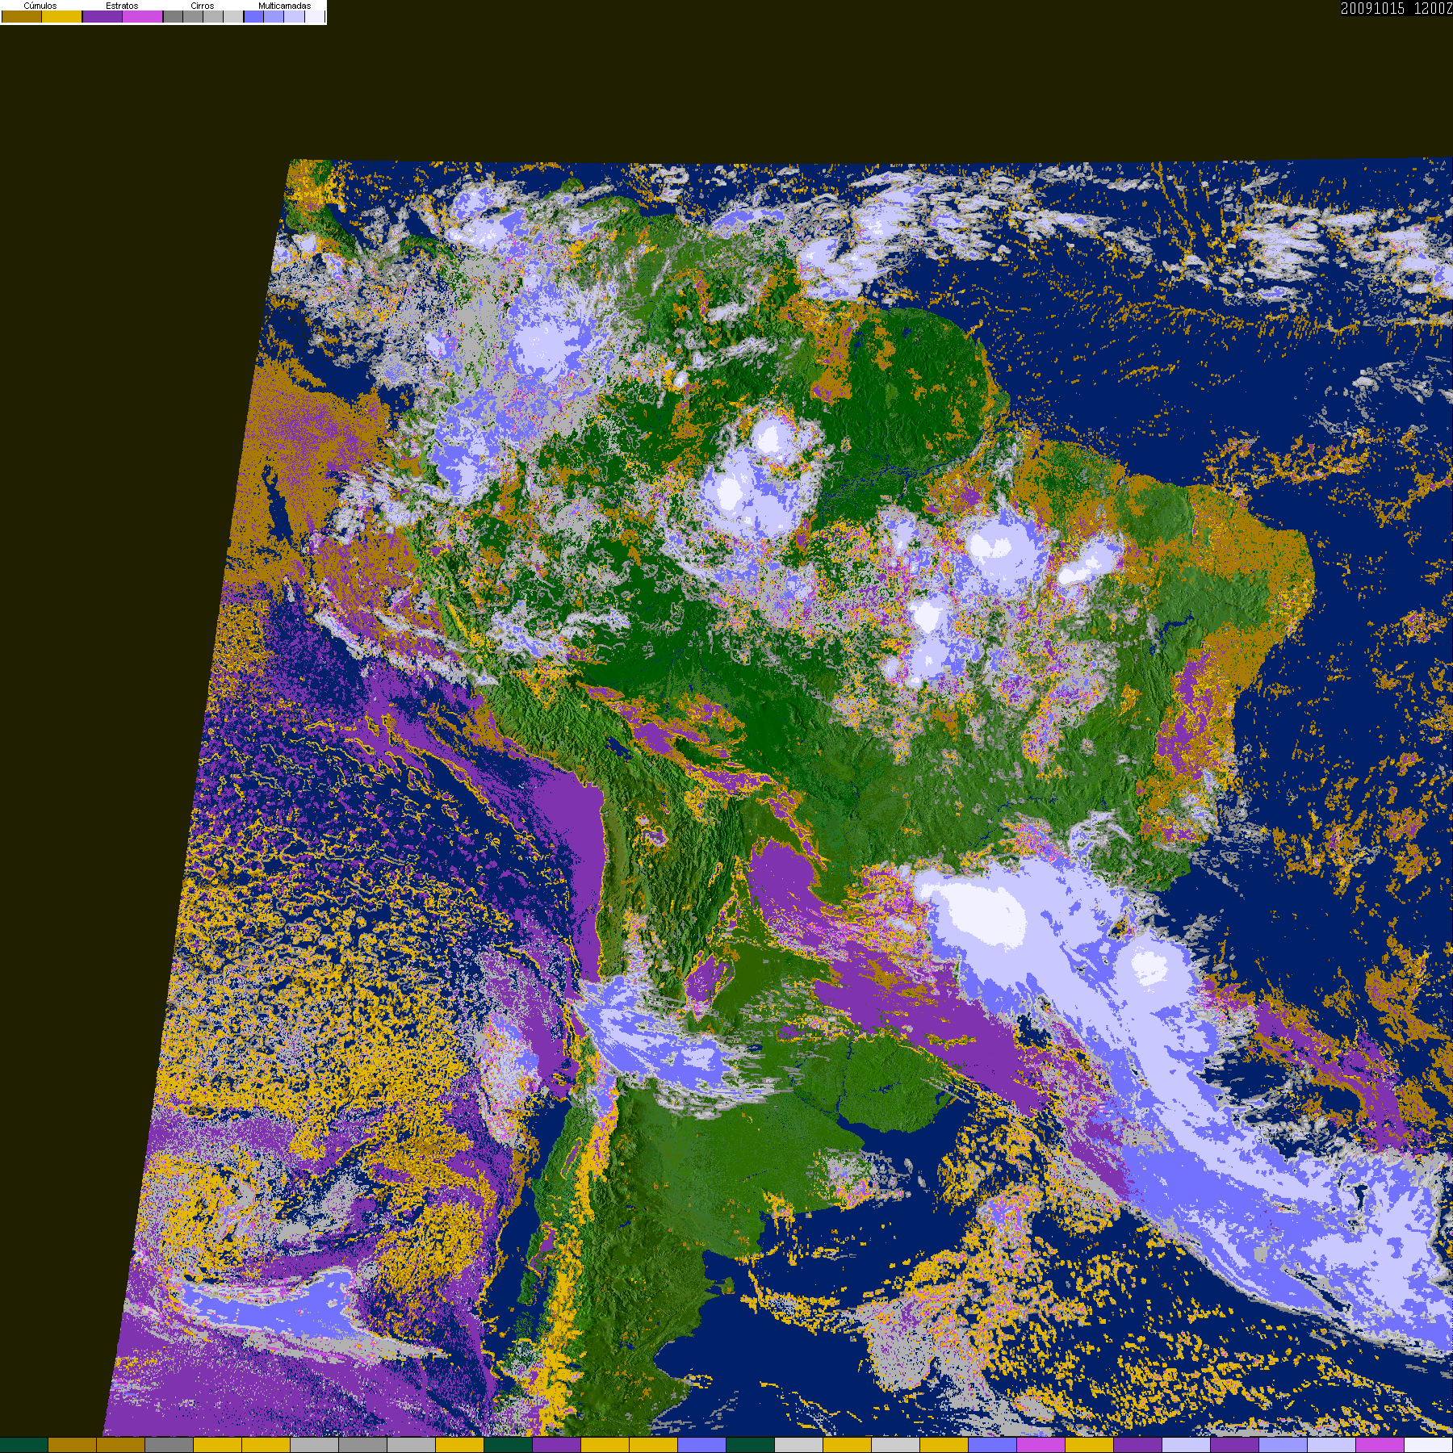
Task: Click the yellow Cúmulos legend swatch
Action: point(62,16)
